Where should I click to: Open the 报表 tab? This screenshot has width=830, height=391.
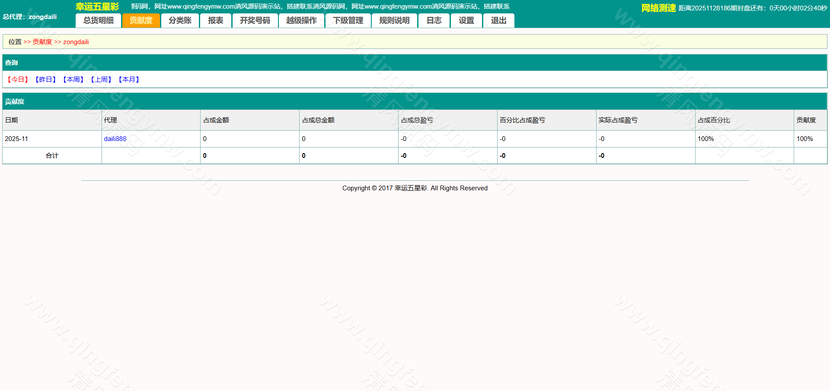tap(215, 20)
